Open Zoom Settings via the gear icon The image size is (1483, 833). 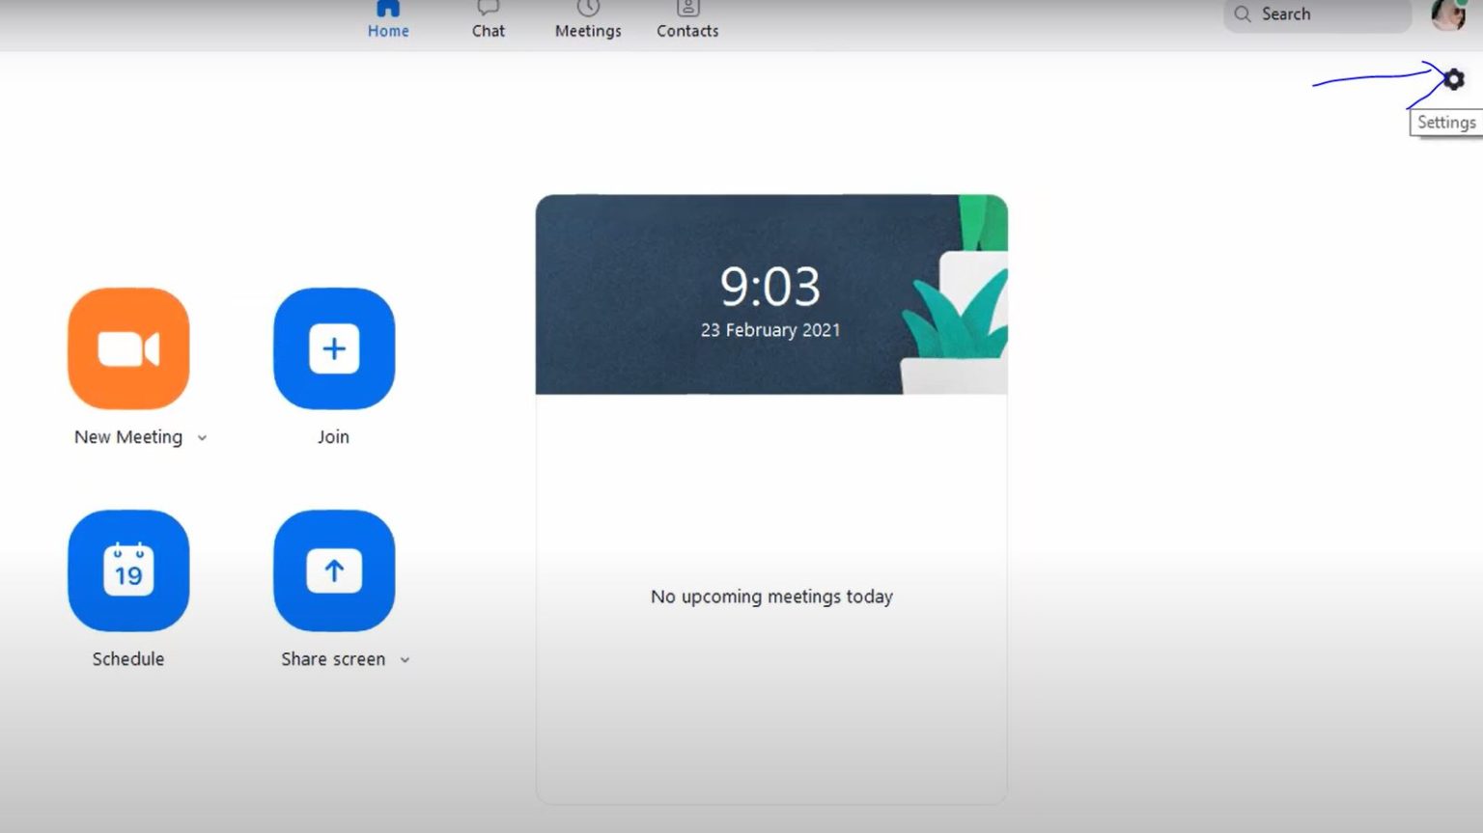pyautogui.click(x=1454, y=79)
